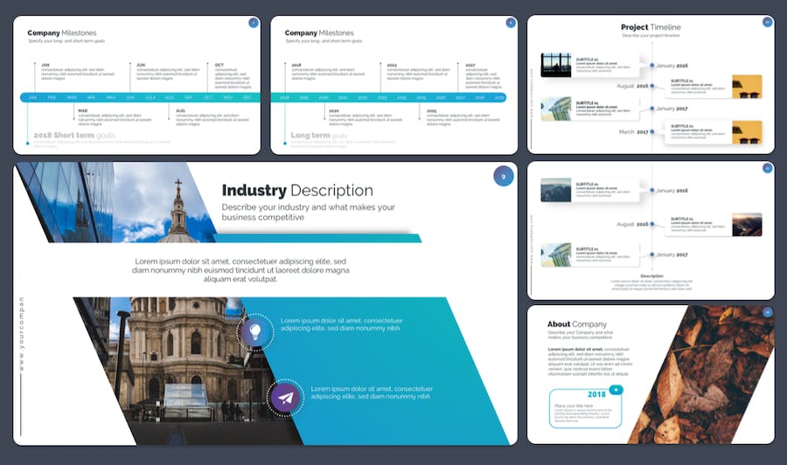Click page badge on 2018 Short term slide

click(254, 23)
